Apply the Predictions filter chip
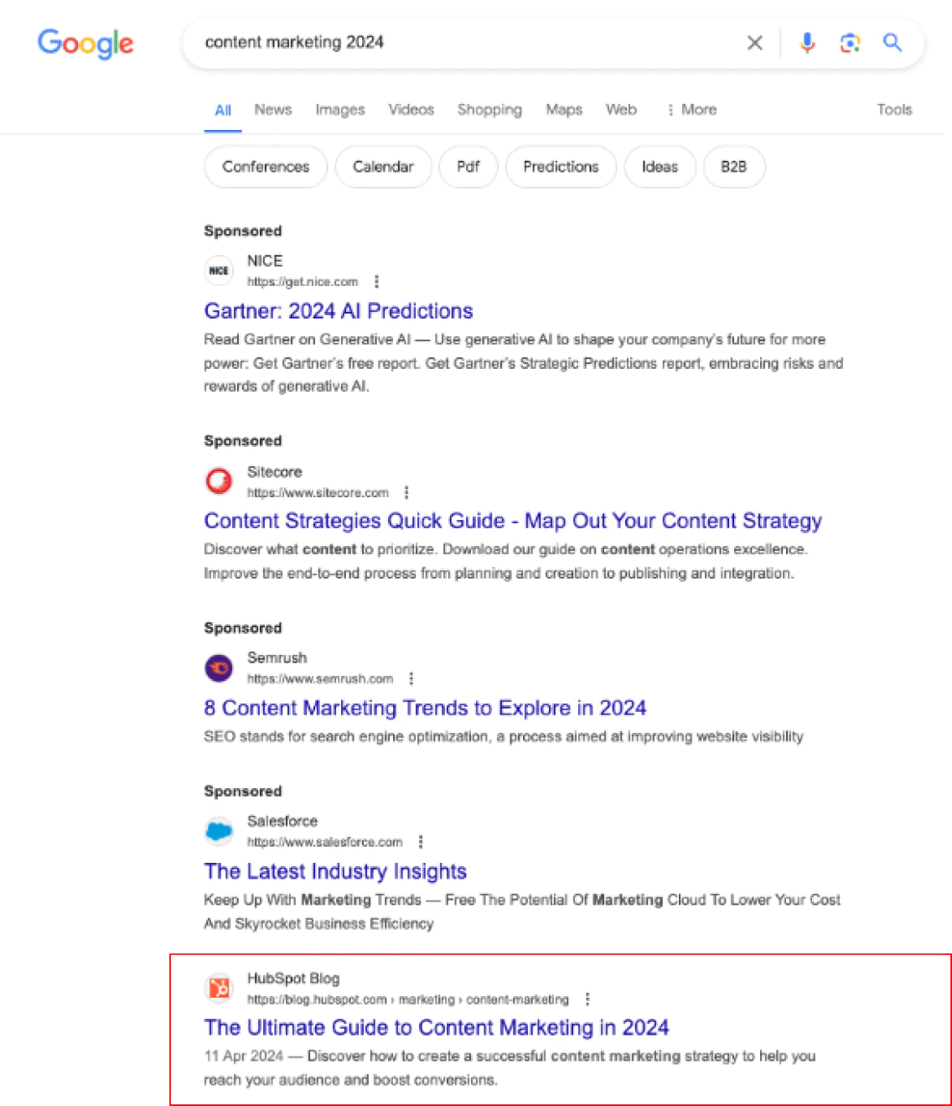The width and height of the screenshot is (952, 1106). pyautogui.click(x=561, y=167)
